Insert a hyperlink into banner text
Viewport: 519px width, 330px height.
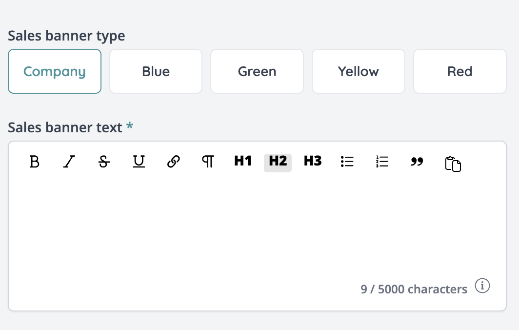tap(174, 162)
